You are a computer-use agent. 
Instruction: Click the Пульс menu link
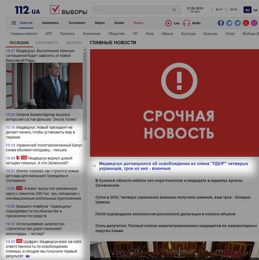tap(139, 23)
